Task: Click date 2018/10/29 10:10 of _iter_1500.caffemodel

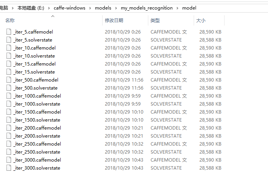Action: click(x=124, y=112)
